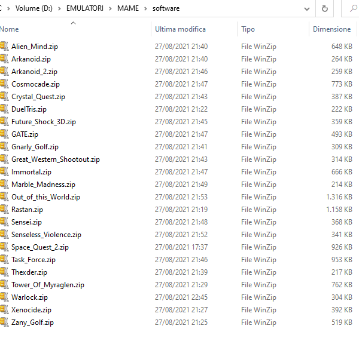Viewport: 359px width, 341px height.
Task: Click the zip icon for Warlock.zip
Action: pos(4,297)
